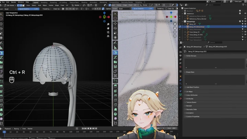Image resolution: width=247 pixels, height=139 pixels.
Task: Click pan hand icon in right viewport
Action: coord(175,28)
